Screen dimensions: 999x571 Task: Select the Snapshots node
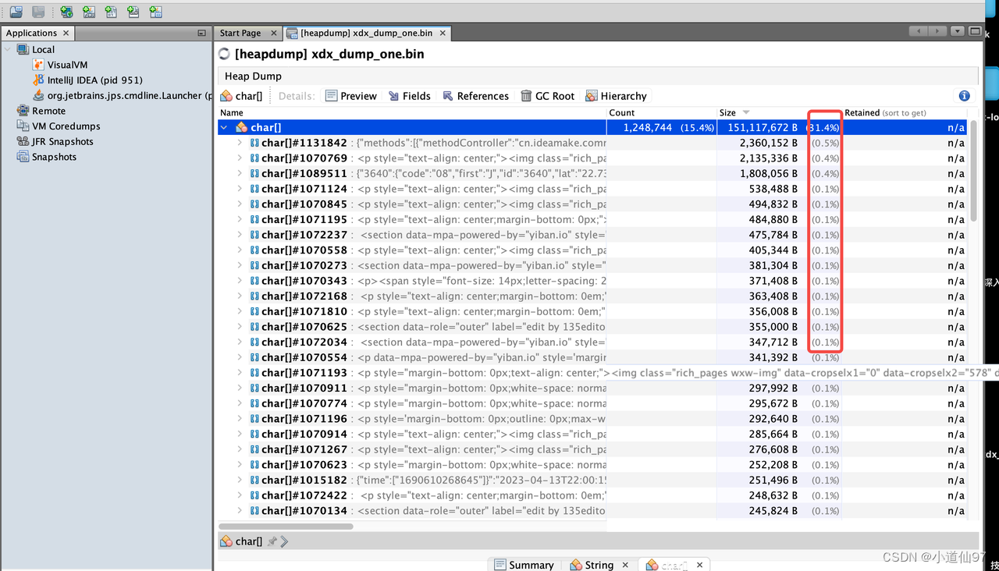[47, 157]
